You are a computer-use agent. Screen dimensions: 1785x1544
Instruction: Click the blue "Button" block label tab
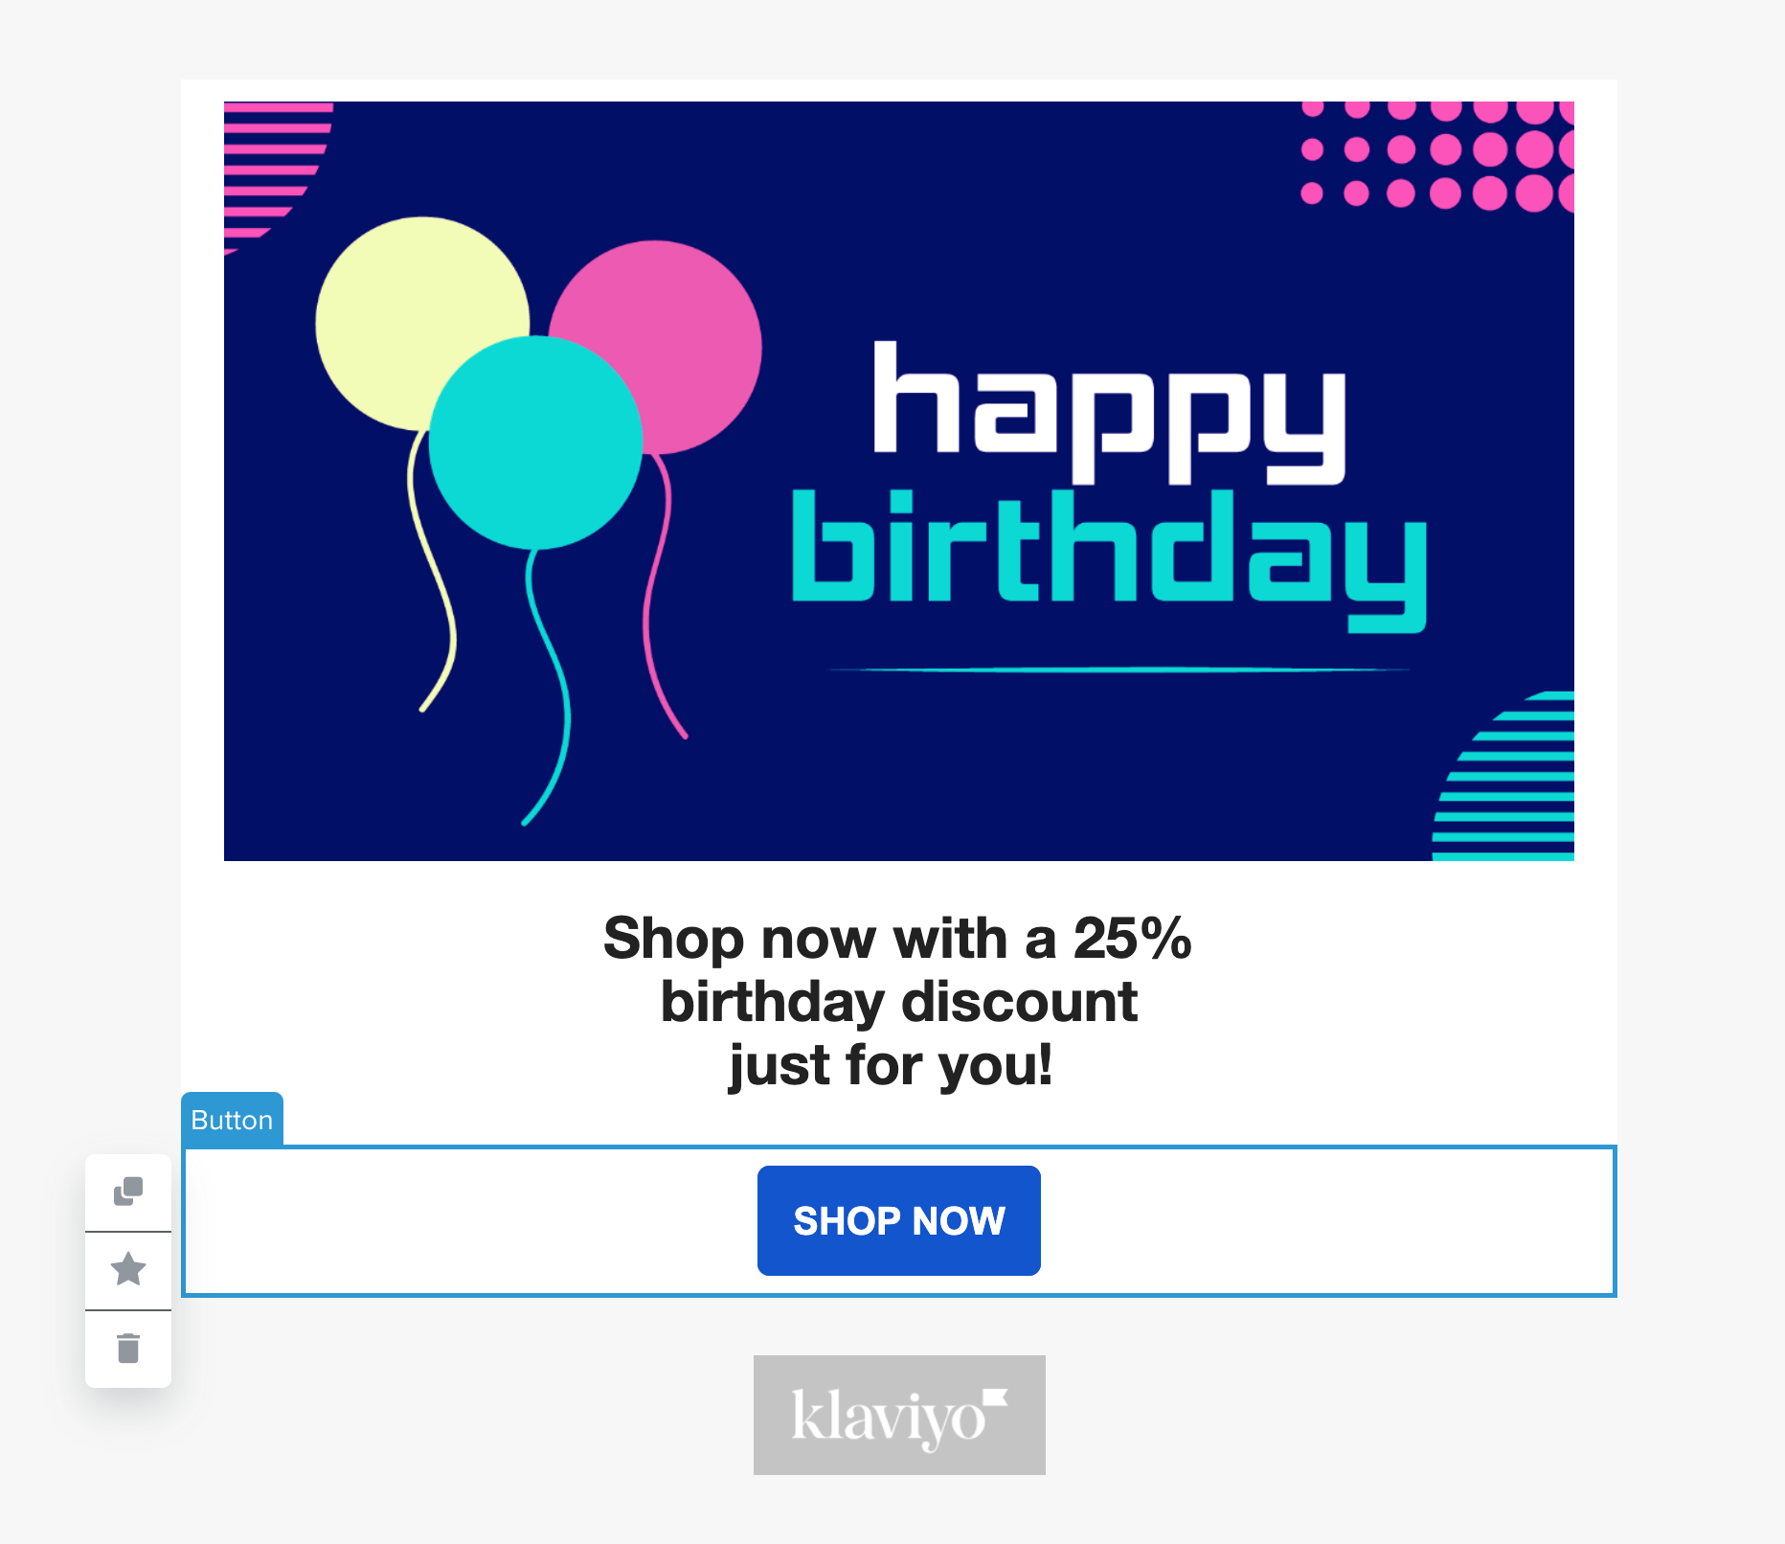[x=232, y=1120]
